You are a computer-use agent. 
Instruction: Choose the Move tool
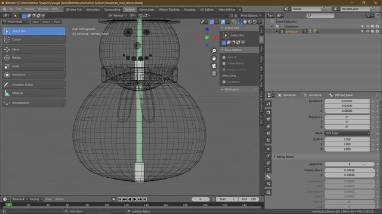pos(33,49)
